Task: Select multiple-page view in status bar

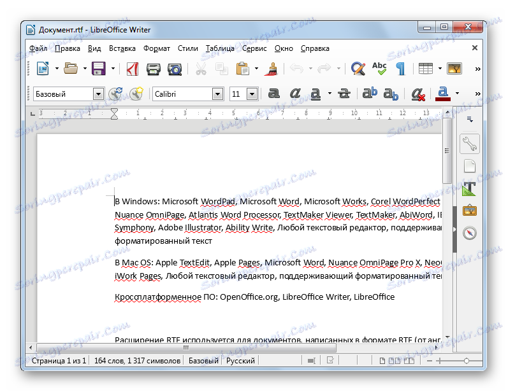Action: [x=395, y=361]
